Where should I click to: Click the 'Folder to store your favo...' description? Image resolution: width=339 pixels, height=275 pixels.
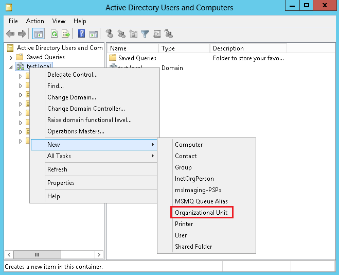(x=248, y=58)
